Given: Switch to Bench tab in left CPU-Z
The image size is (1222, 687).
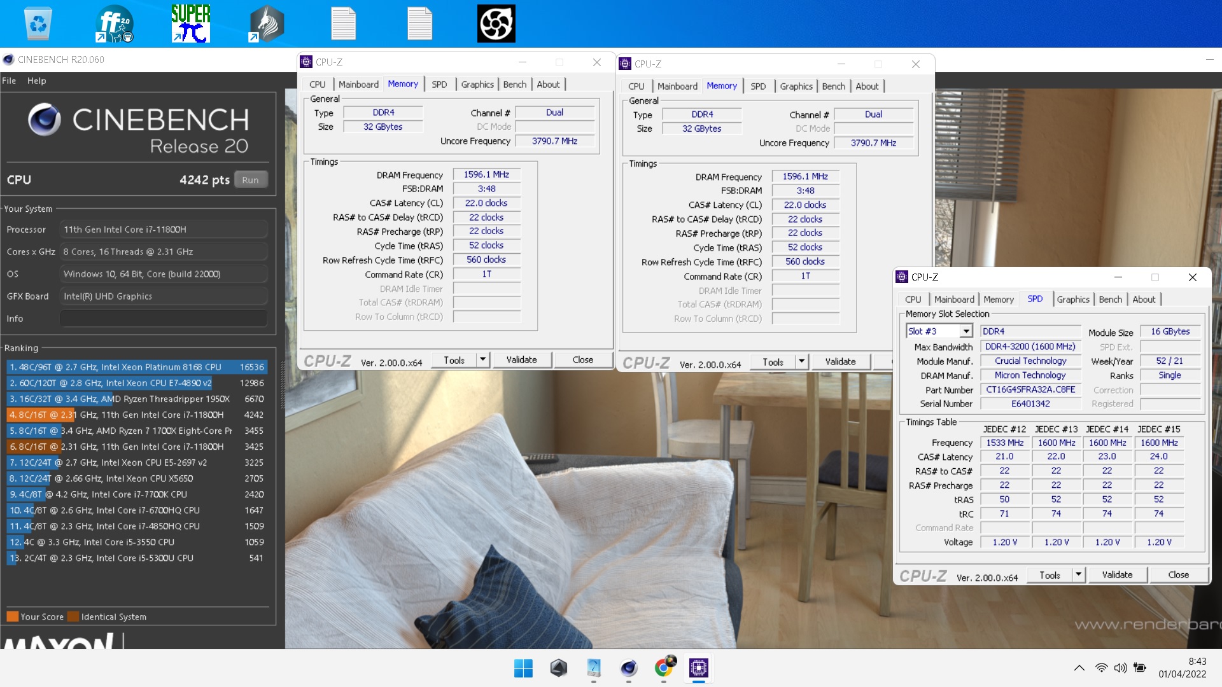Looking at the screenshot, I should pos(515,84).
